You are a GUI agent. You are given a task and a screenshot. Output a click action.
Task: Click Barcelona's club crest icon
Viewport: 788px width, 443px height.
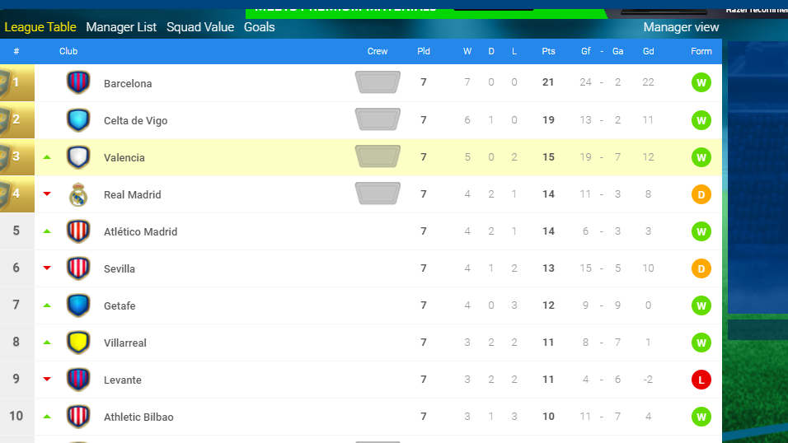click(x=78, y=82)
